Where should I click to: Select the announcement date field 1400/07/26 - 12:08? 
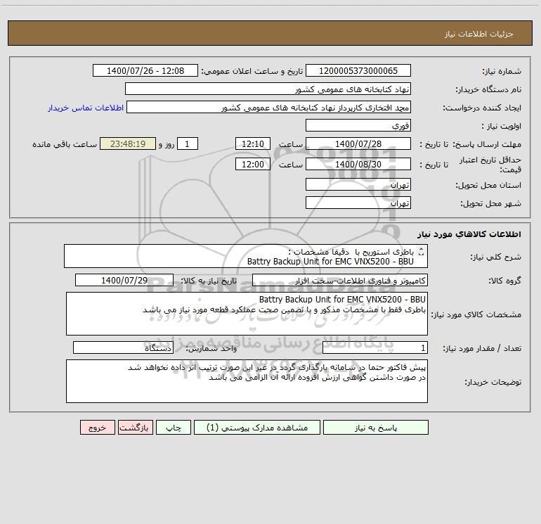pyautogui.click(x=145, y=70)
